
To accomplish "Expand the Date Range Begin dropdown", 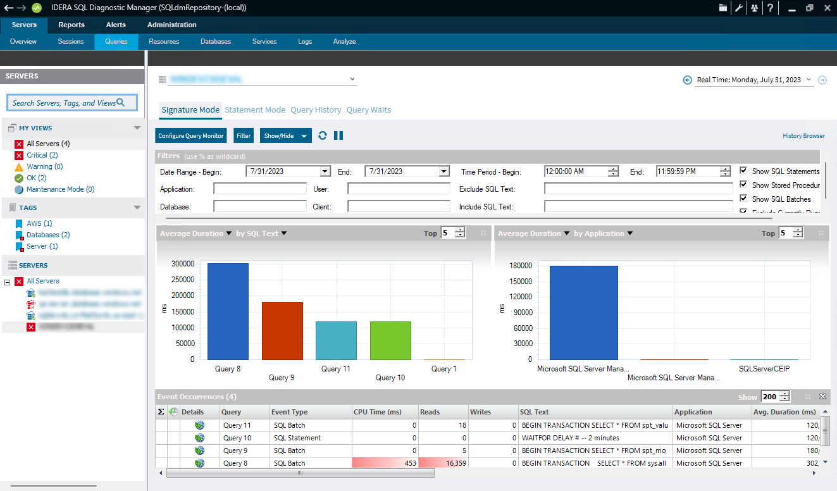I will [325, 171].
